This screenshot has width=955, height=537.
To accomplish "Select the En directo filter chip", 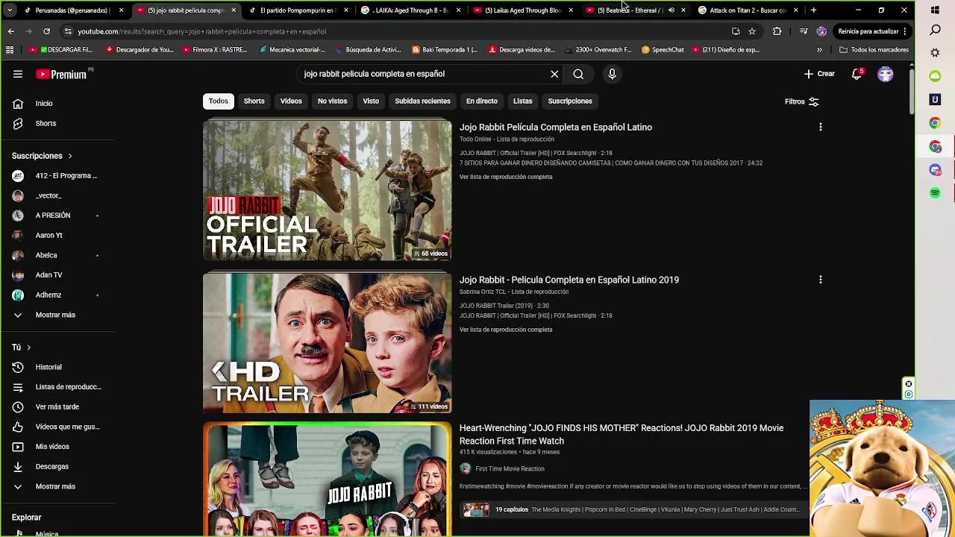I will pyautogui.click(x=482, y=101).
